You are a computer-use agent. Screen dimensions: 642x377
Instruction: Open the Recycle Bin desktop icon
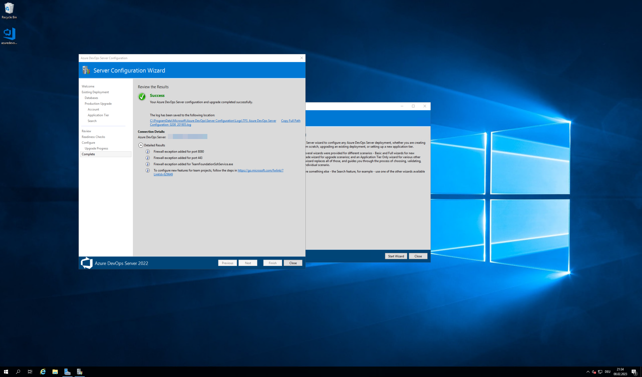(9, 11)
